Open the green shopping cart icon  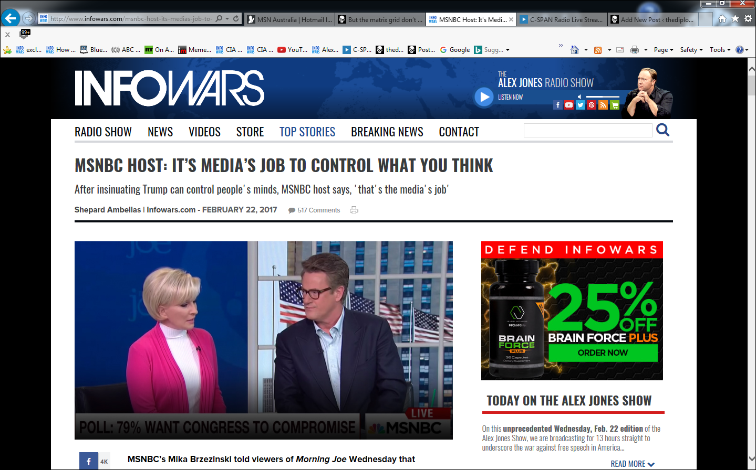pos(615,105)
